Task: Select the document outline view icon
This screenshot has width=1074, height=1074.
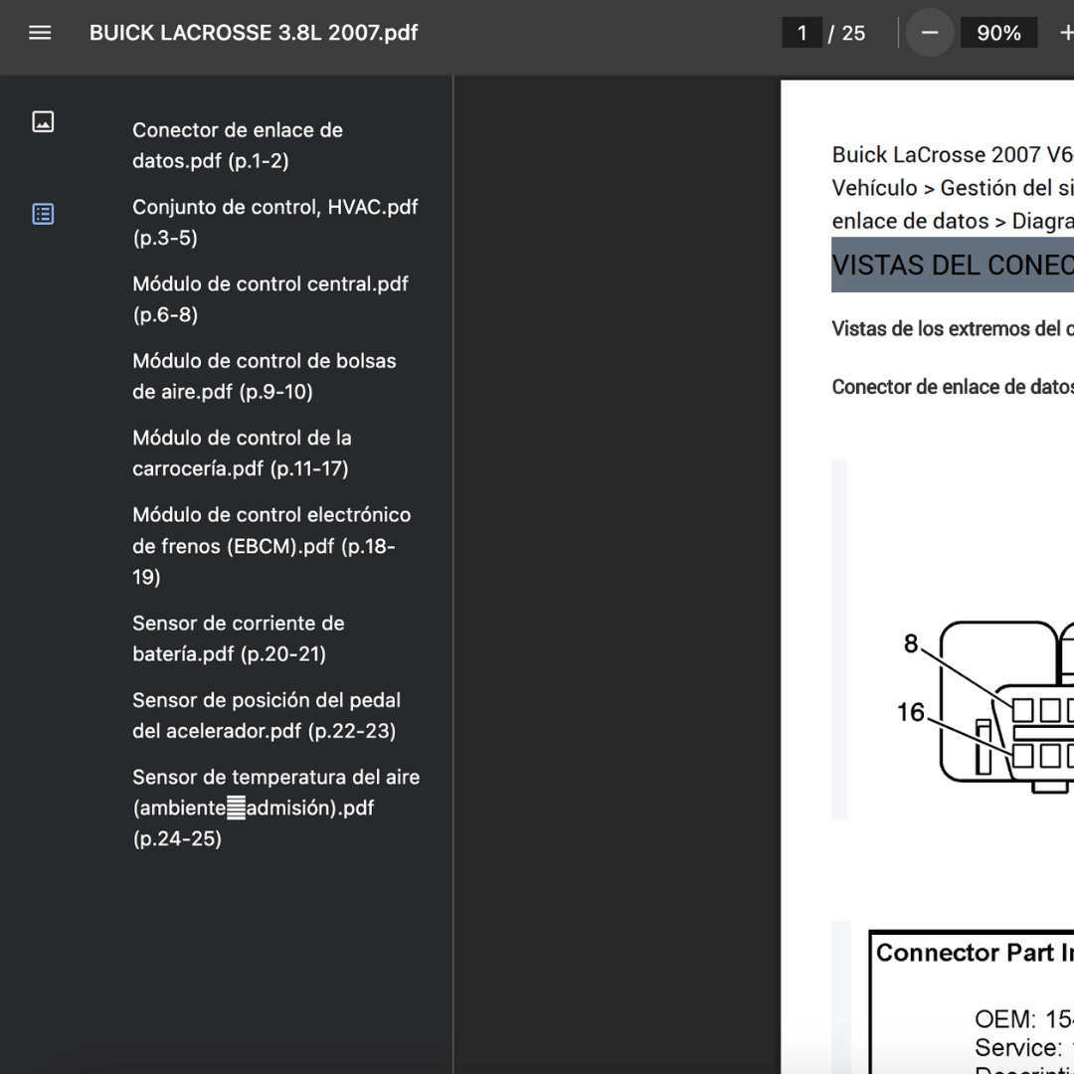Action: [43, 214]
